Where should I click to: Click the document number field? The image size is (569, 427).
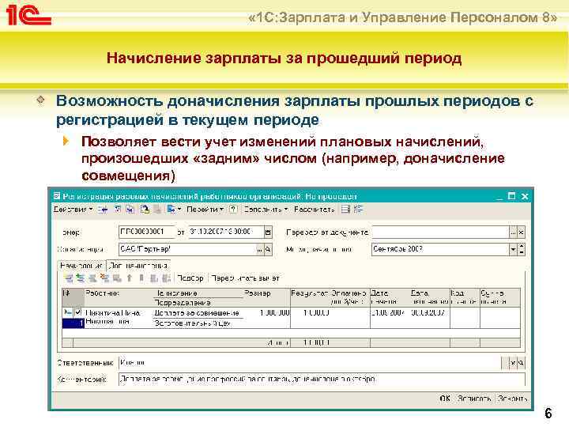147,232
